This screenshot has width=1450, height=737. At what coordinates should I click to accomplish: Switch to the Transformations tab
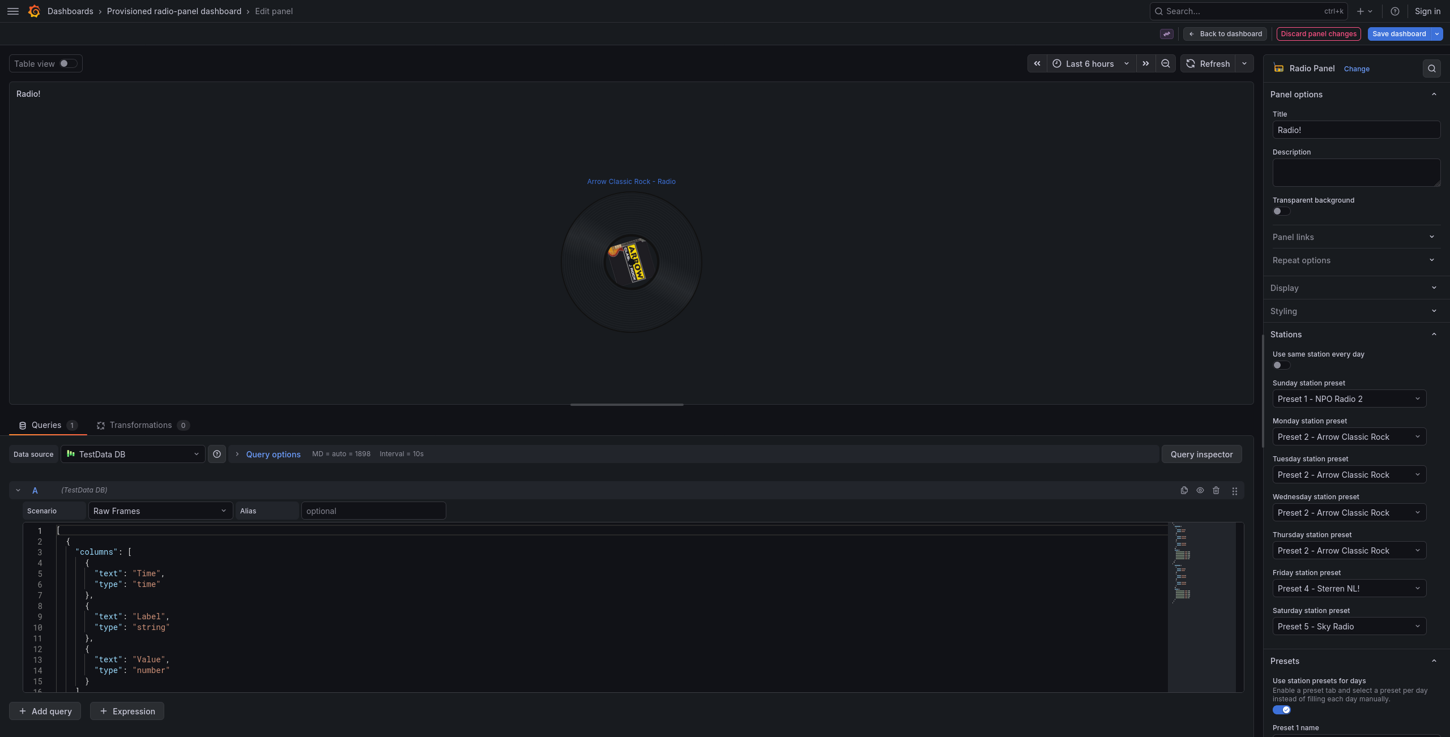pyautogui.click(x=141, y=425)
